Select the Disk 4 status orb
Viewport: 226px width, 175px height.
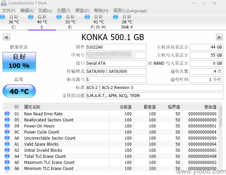click(116, 17)
